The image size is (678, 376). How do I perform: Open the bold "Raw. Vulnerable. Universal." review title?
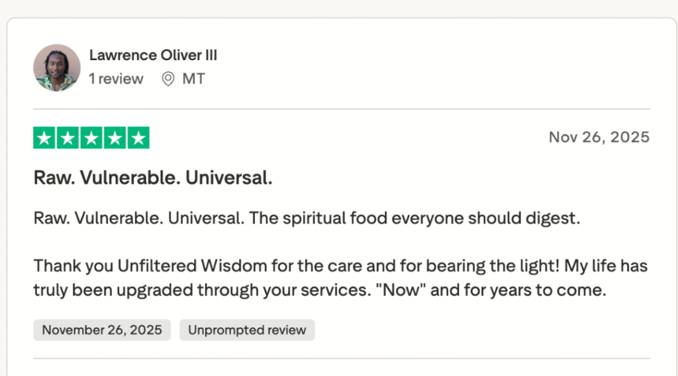(x=153, y=178)
